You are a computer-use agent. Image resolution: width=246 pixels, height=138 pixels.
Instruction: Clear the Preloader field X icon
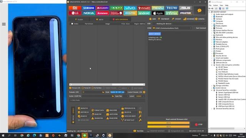[83, 92]
